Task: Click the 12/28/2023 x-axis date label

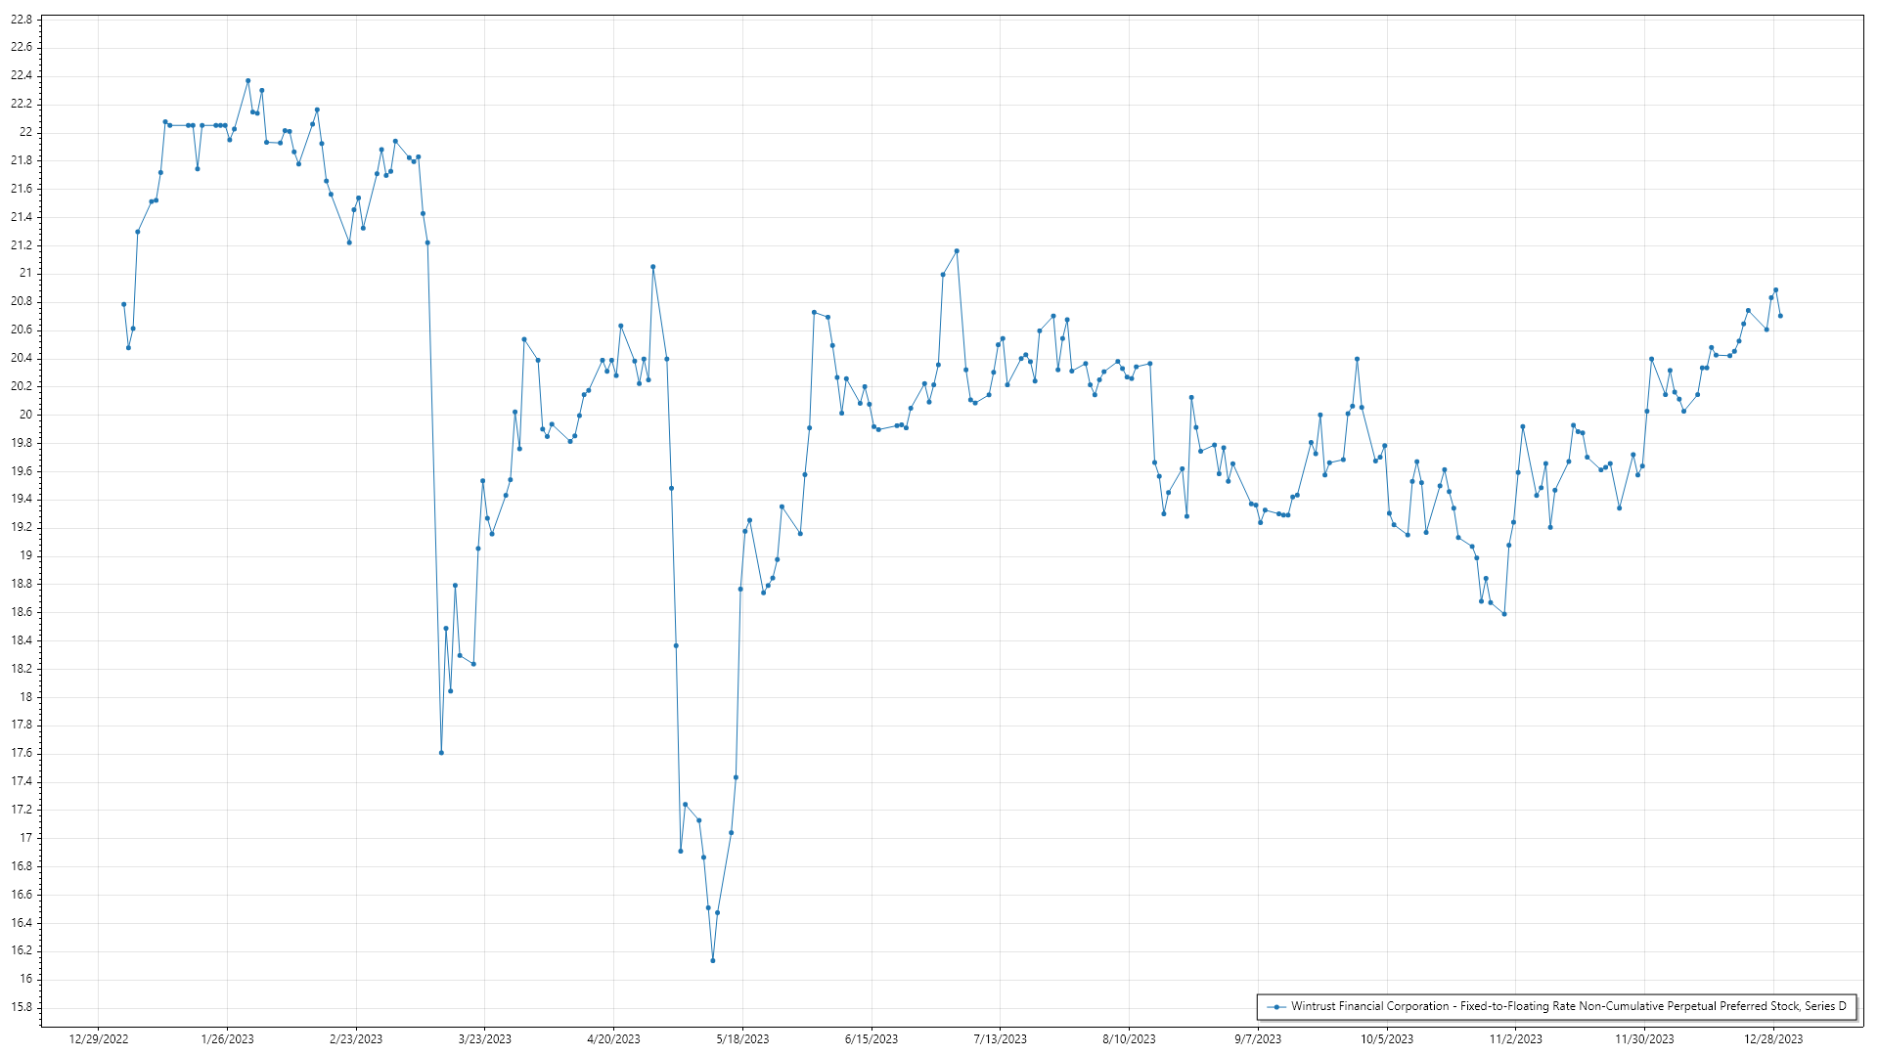Action: click(x=1773, y=1039)
